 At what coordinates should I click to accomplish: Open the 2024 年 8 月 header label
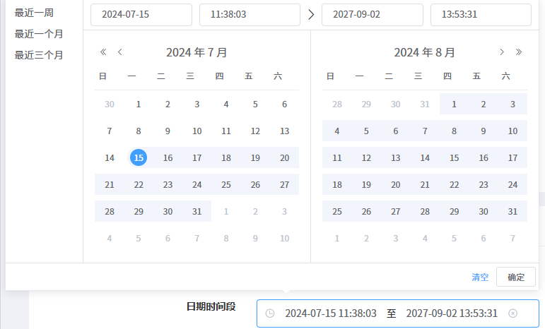point(424,52)
